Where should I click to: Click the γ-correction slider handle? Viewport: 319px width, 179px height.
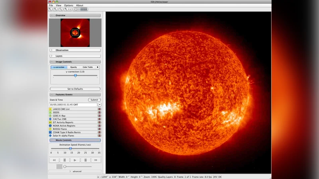[75, 76]
